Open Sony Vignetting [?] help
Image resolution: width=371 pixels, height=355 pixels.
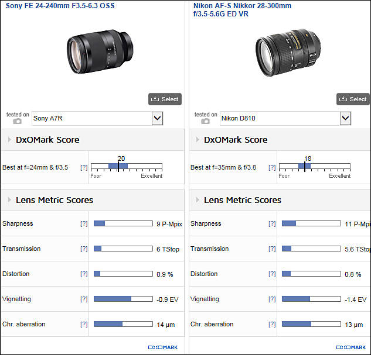point(84,299)
